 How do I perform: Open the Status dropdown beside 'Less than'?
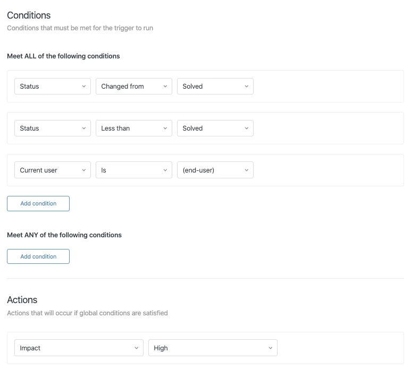[52, 128]
